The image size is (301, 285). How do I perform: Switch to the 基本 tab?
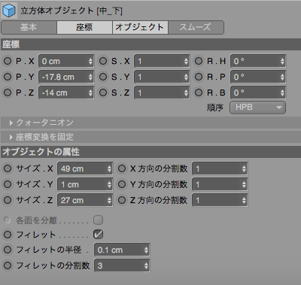(29, 27)
